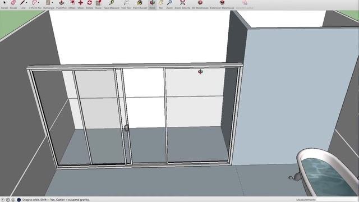Select the Select arrow tool
The width and height of the screenshot is (359, 202).
click(x=4, y=3)
